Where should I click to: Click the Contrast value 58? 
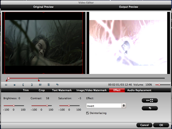point(48,98)
